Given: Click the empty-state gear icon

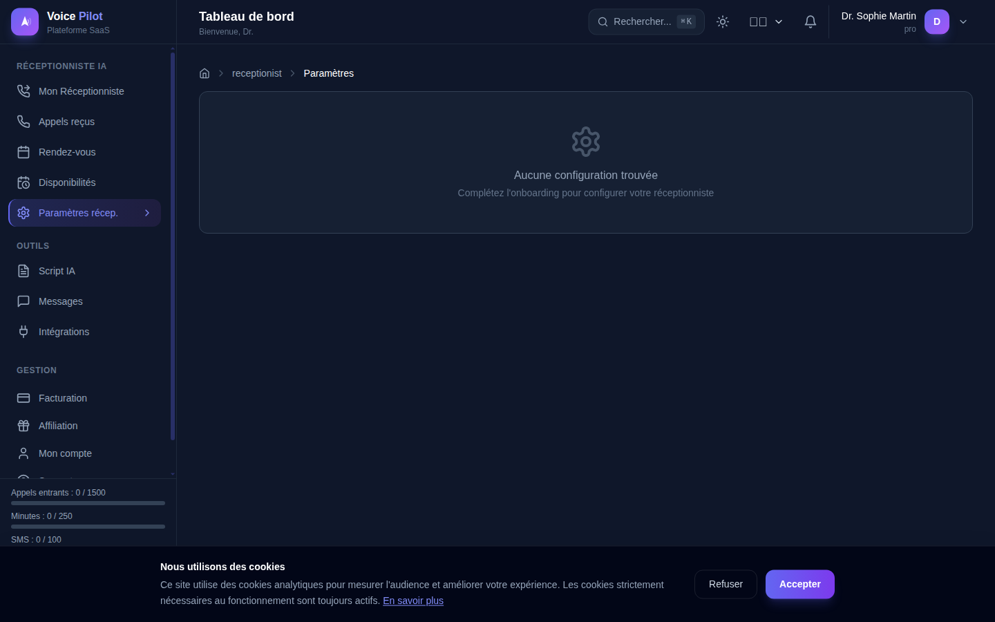Looking at the screenshot, I should point(586,142).
